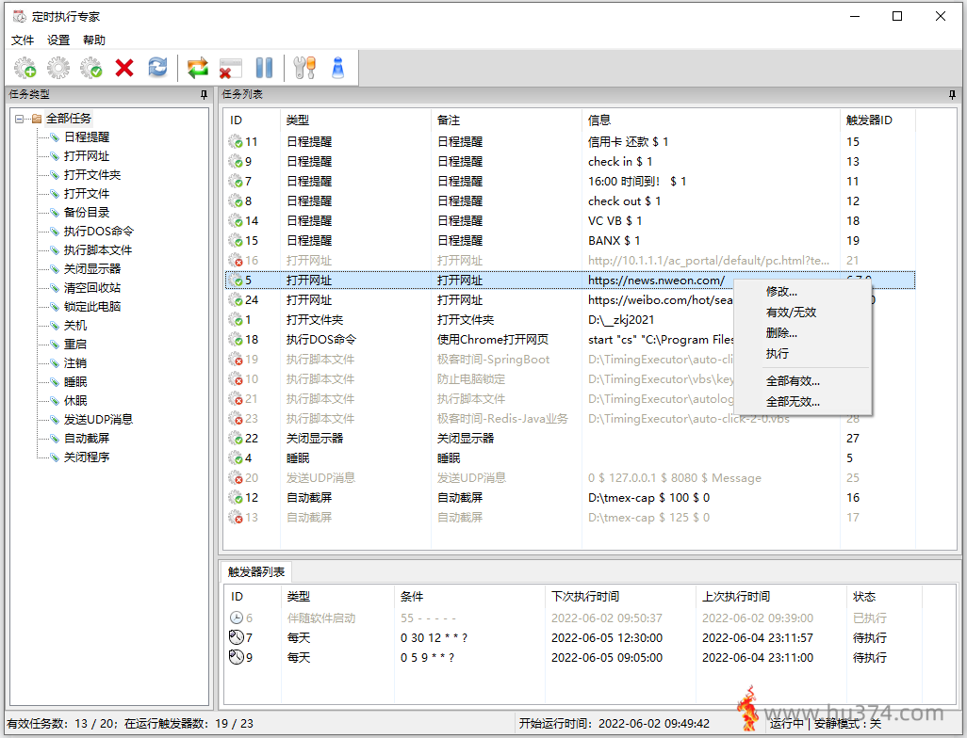Click the status icon of task ID 5

(x=236, y=281)
